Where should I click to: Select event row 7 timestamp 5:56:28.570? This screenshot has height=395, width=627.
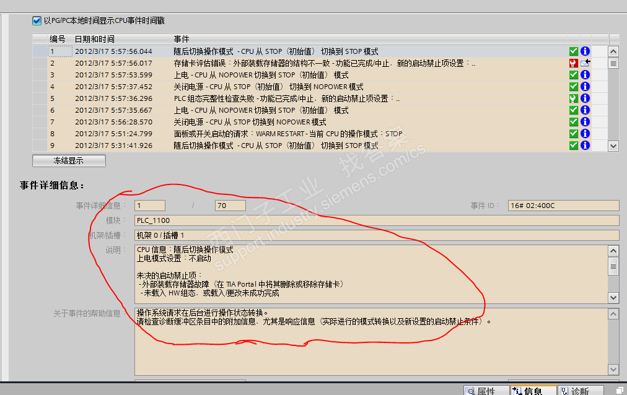(x=113, y=122)
